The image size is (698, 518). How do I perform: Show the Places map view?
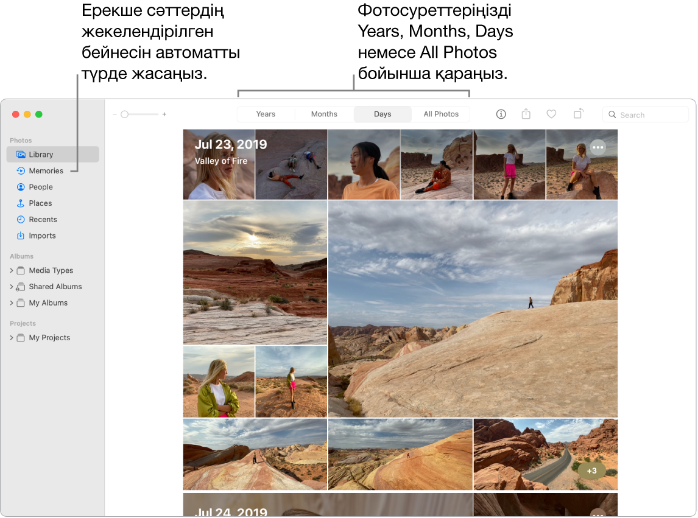(40, 203)
